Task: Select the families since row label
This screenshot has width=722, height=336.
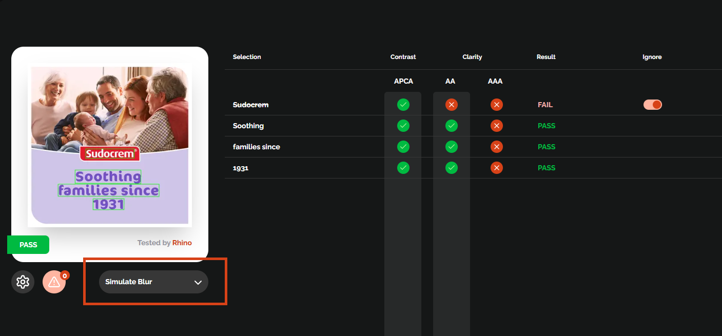Action: 257,147
